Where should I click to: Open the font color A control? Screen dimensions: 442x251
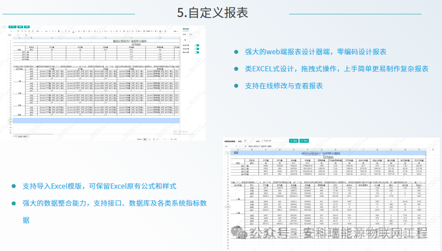(73, 31)
